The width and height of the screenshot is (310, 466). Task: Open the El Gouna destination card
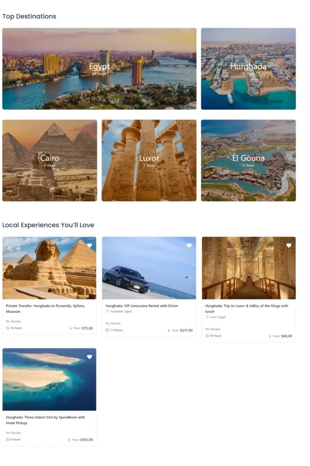(x=248, y=161)
